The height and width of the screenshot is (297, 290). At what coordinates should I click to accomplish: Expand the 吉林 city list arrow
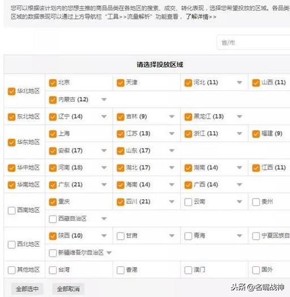point(172,117)
